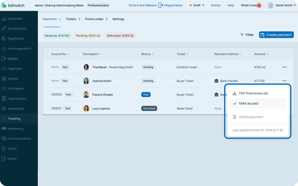The height and width of the screenshot is (186, 298).
Task: Open Badges from the sidebar icon
Action: pos(4,58)
